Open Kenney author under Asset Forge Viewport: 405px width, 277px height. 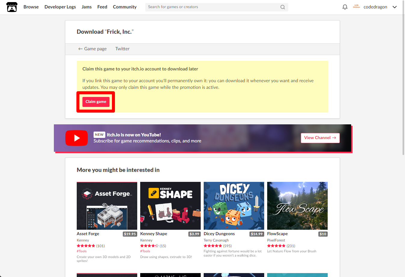(83, 240)
